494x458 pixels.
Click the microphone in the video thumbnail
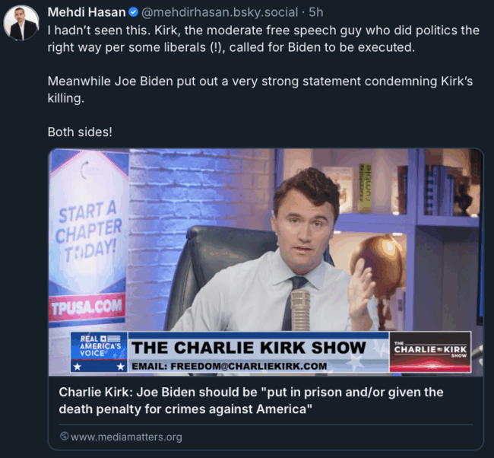click(x=300, y=310)
